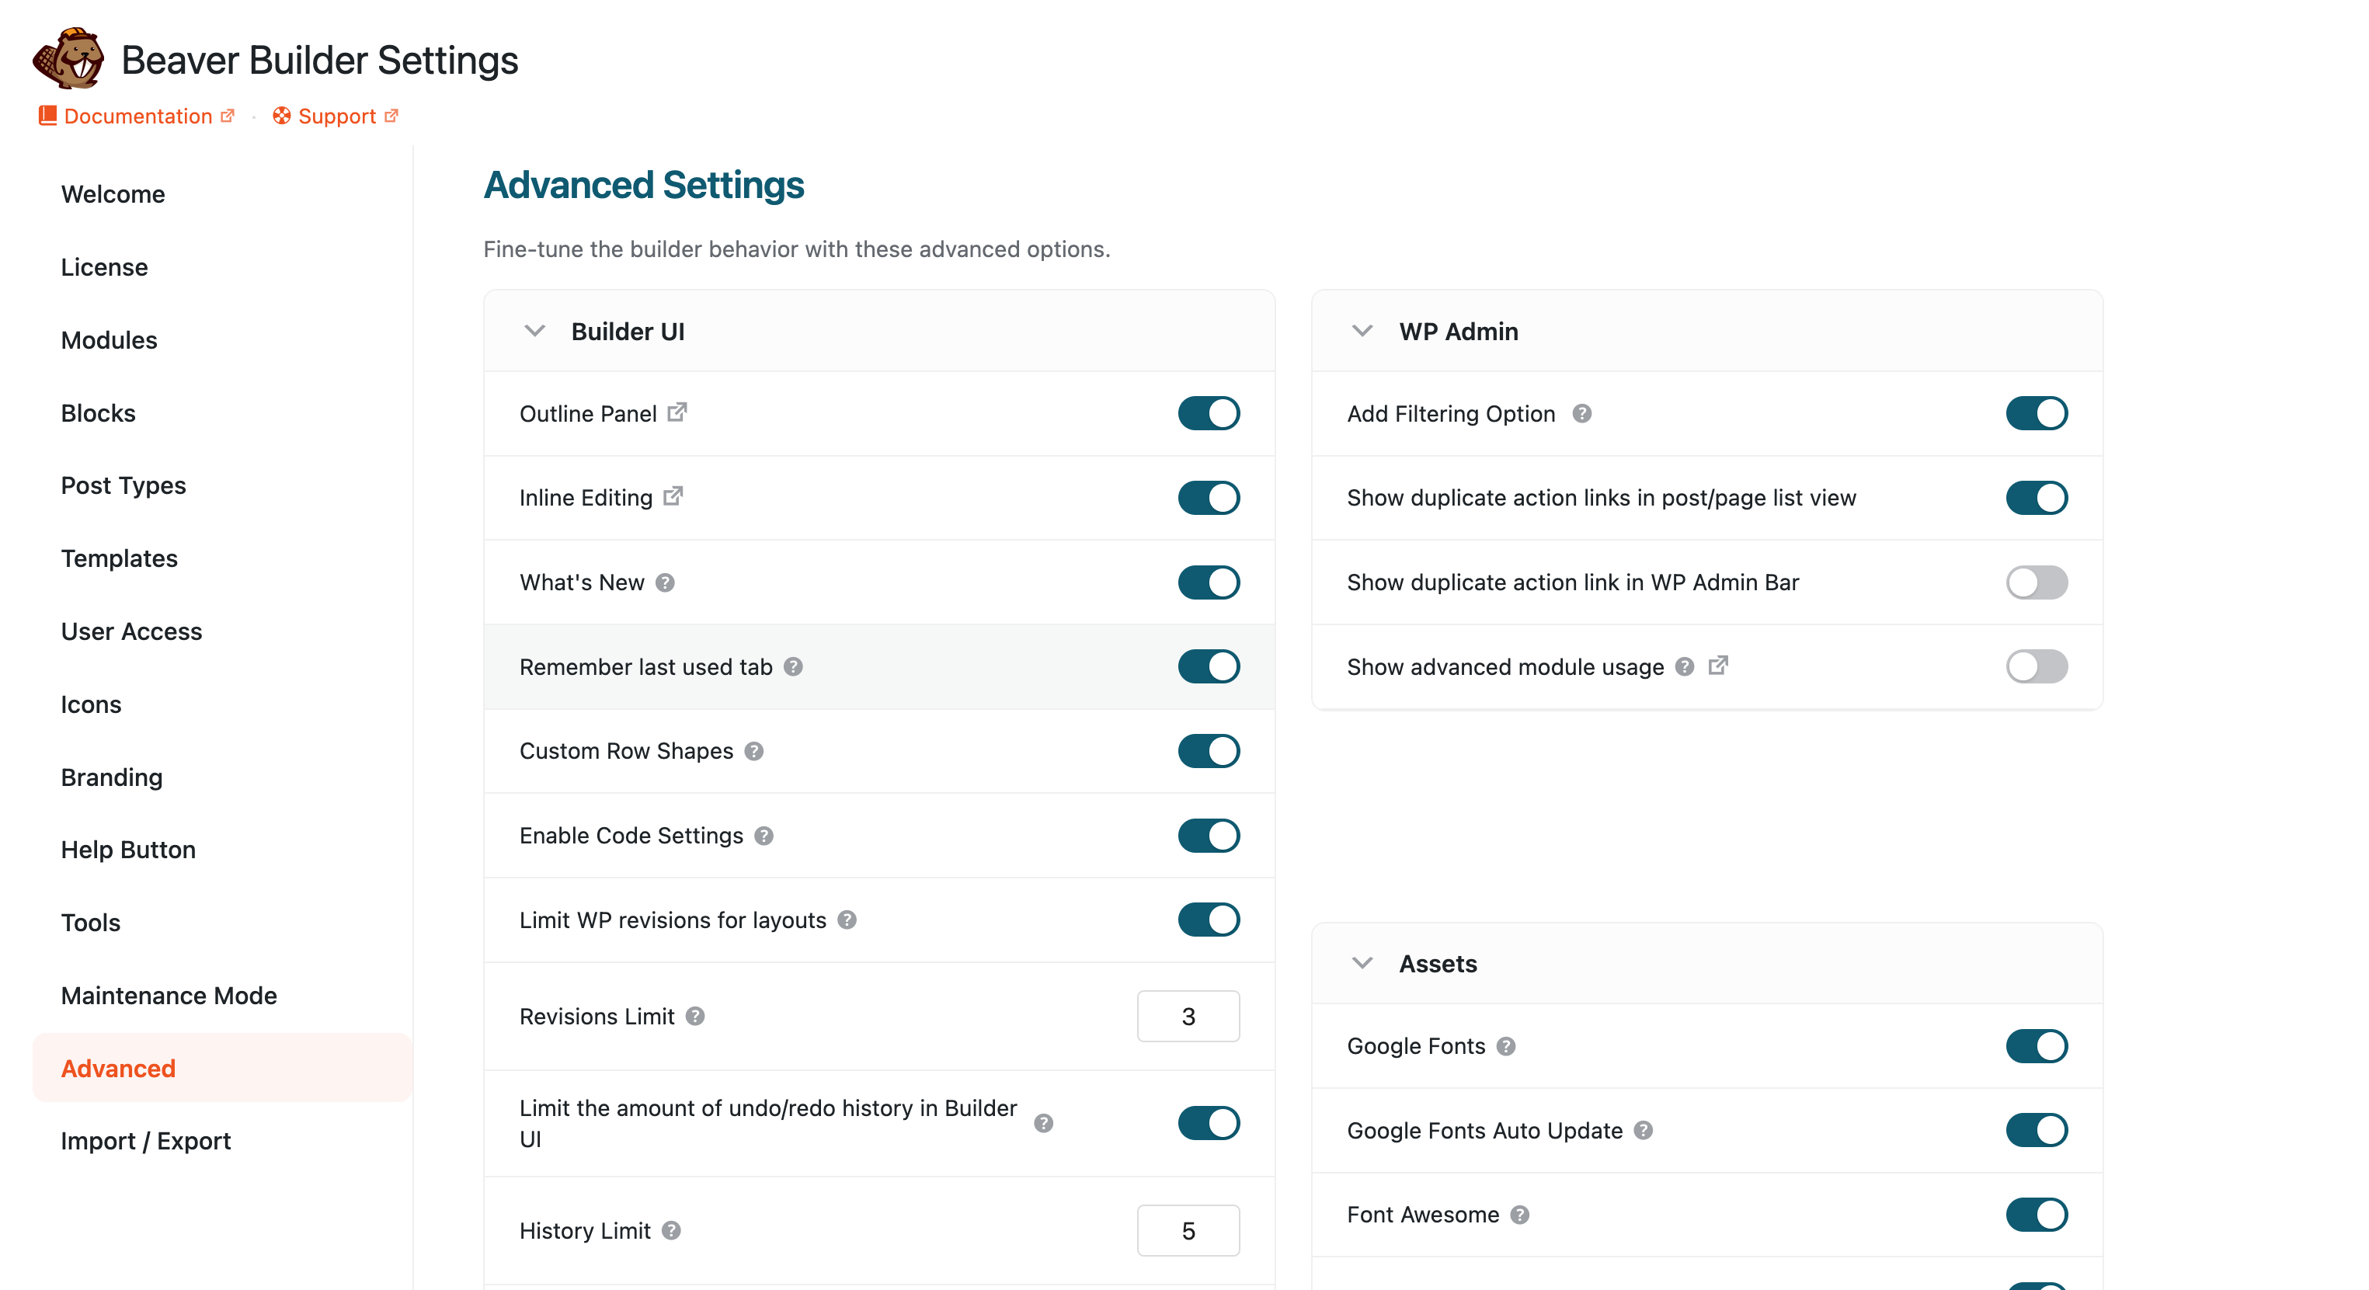
Task: Show help tooltip for What's New
Action: 665,583
